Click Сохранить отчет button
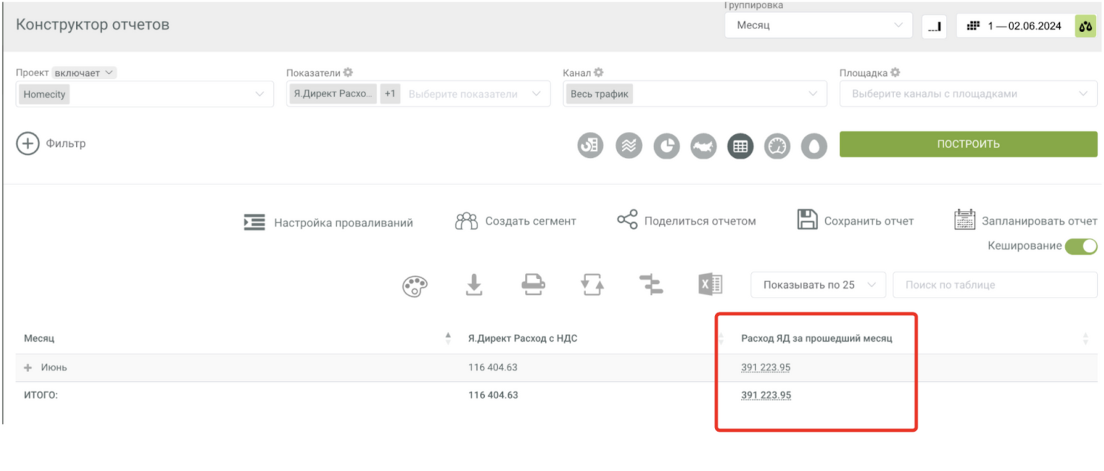Screen dimensions: 1104x471 (855, 221)
